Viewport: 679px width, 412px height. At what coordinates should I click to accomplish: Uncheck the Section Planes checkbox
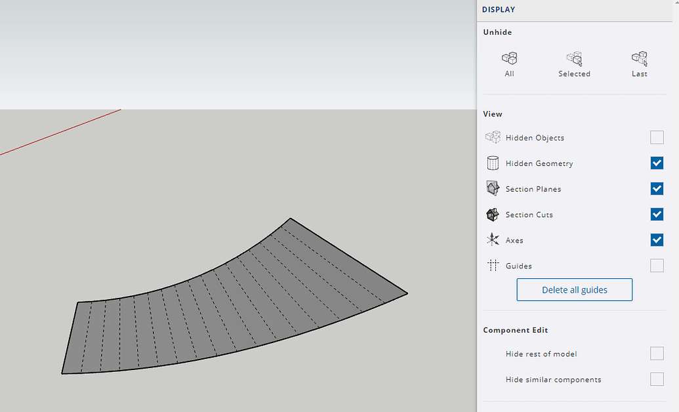[x=657, y=188]
